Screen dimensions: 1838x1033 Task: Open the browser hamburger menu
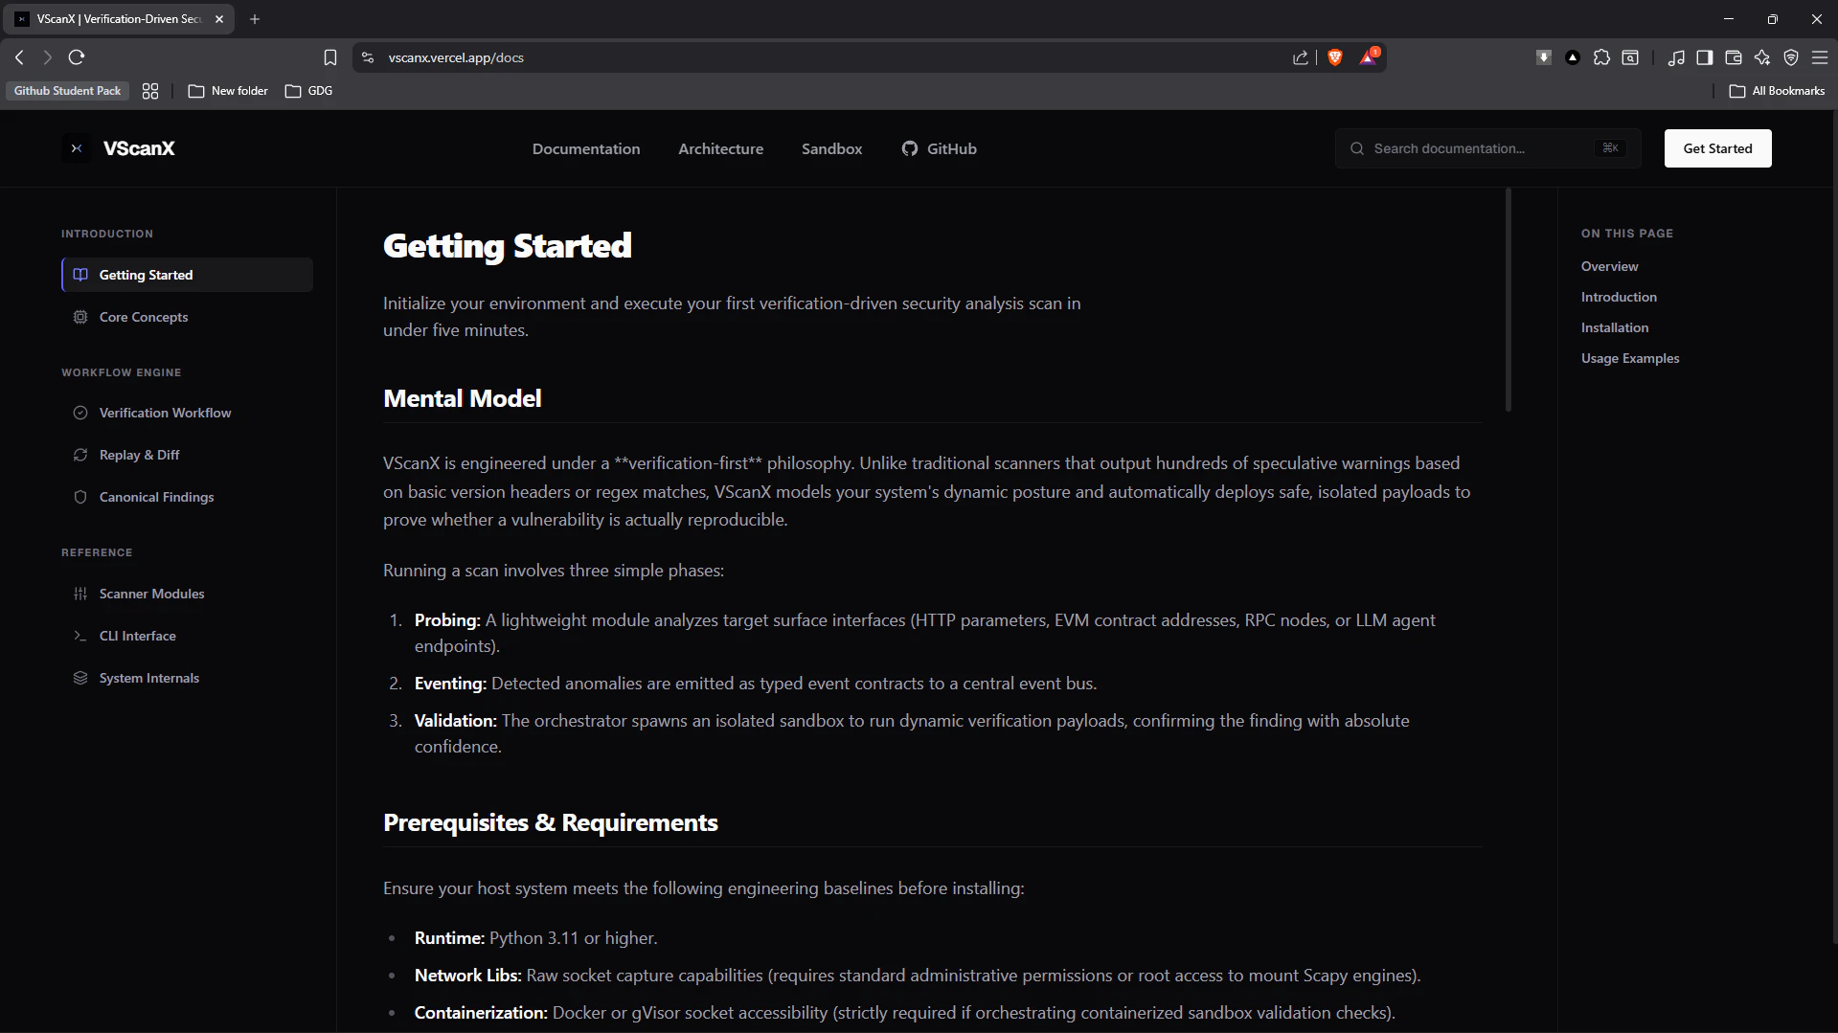coord(1819,57)
